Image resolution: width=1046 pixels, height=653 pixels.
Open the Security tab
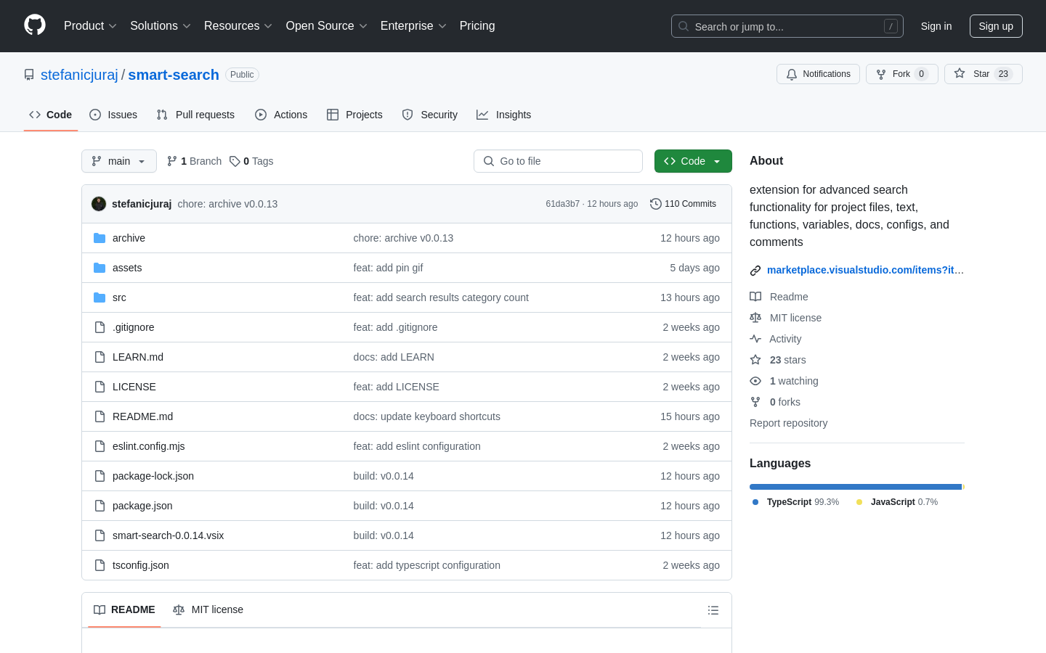[430, 115]
